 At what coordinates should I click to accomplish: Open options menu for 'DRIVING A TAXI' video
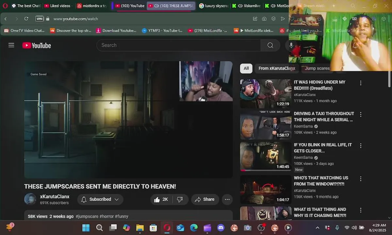coord(361,115)
